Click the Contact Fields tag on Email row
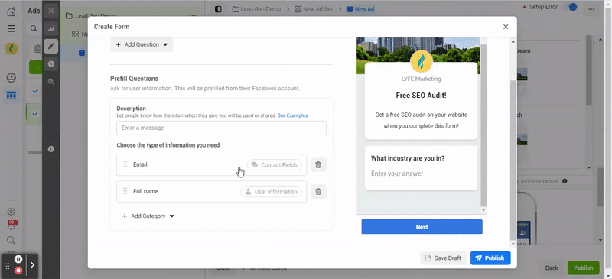 click(275, 164)
